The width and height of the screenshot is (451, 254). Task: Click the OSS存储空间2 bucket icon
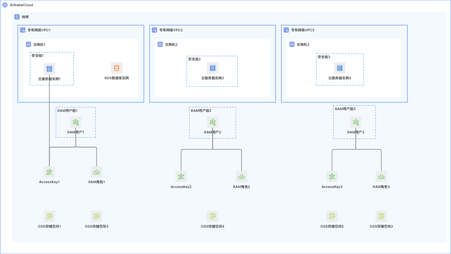(x=381, y=217)
